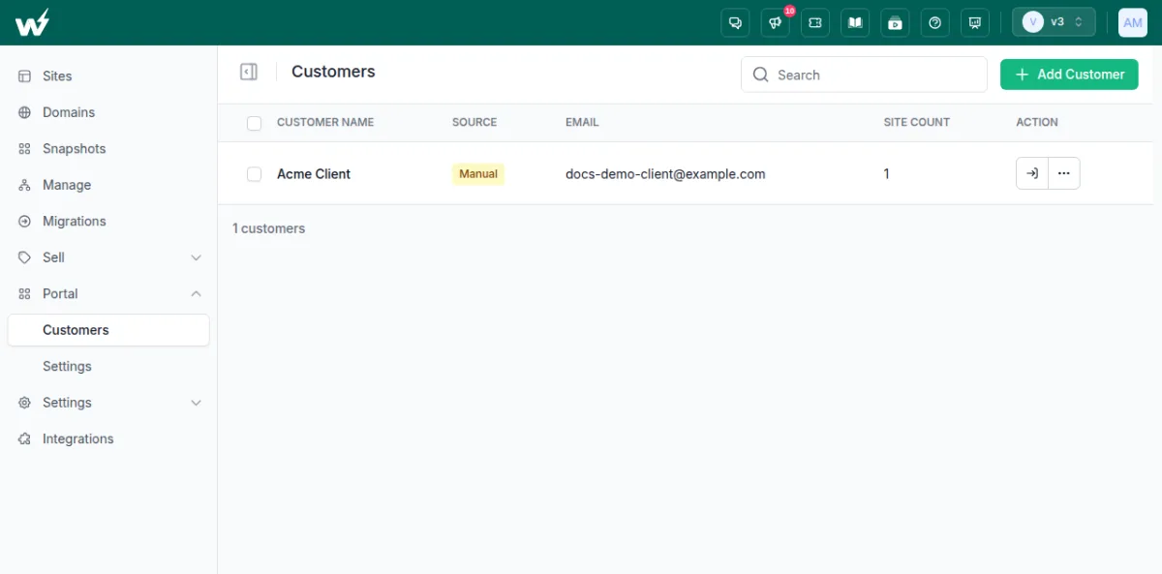Click the SOURCE column header
Screen dimensions: 1162x574
pyautogui.click(x=474, y=122)
